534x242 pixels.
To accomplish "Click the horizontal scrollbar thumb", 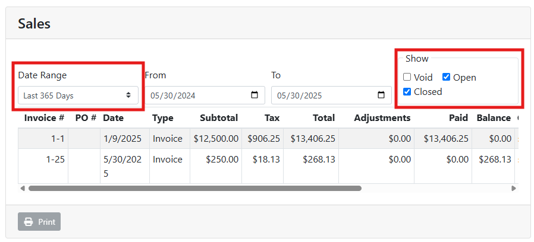I will 195,188.
